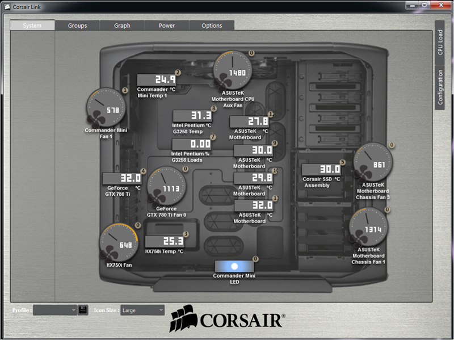The image size is (454, 340).
Task: Click the 0 badge on Commander Mini LED
Action: [x=255, y=259]
